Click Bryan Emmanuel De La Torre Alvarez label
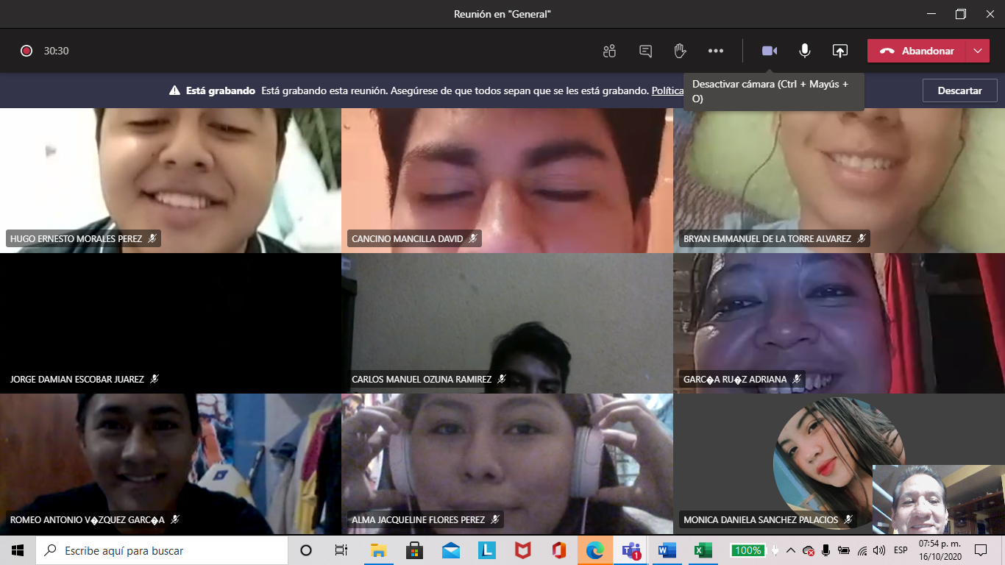 (x=767, y=238)
